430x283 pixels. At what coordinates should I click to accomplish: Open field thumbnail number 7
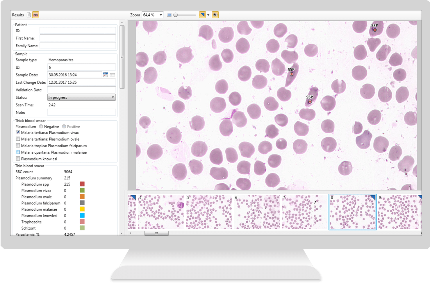point(305,212)
